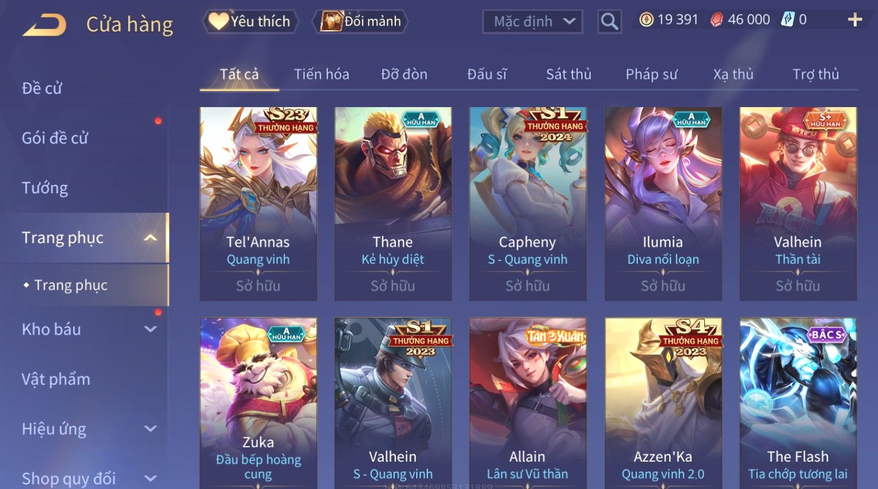Open Yêu thích heart favorites
The image size is (878, 489).
click(x=250, y=22)
